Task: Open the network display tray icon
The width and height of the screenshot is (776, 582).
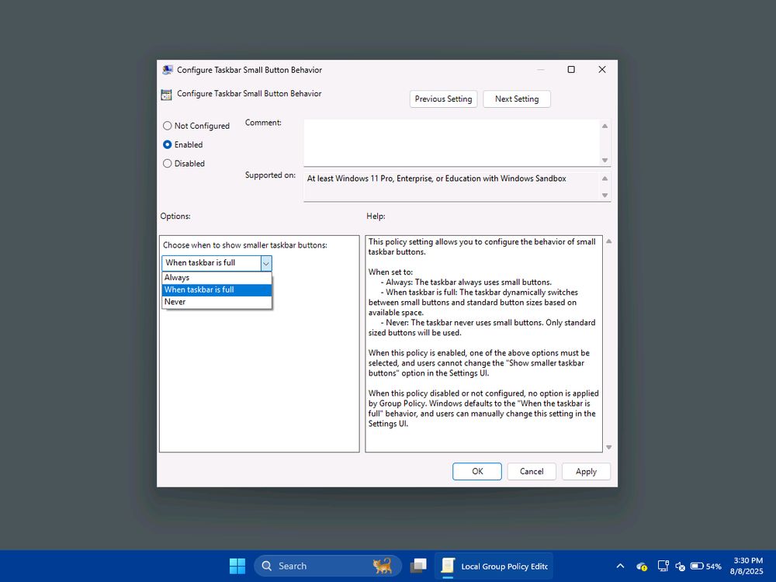Action: 663,566
